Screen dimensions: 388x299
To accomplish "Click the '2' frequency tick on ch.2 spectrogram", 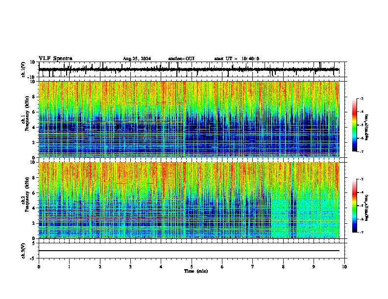I will pos(34,223).
